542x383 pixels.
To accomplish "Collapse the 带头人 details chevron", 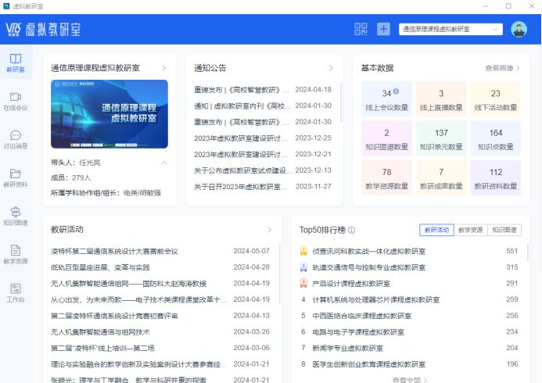I will [163, 163].
